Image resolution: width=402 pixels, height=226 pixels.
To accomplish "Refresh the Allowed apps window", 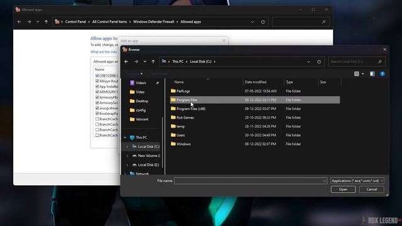I will click(263, 22).
